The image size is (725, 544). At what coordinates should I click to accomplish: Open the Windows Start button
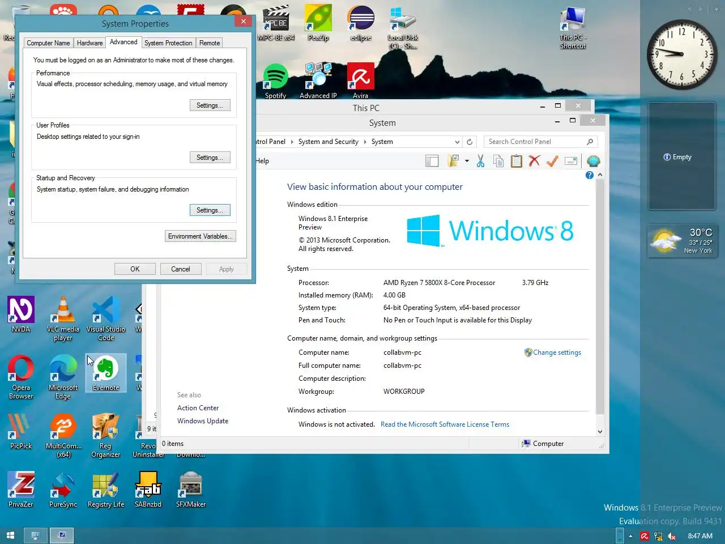[x=10, y=535]
